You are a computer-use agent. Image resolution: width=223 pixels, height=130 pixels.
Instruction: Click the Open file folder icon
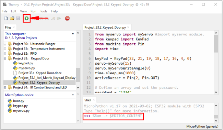tap(12, 18)
